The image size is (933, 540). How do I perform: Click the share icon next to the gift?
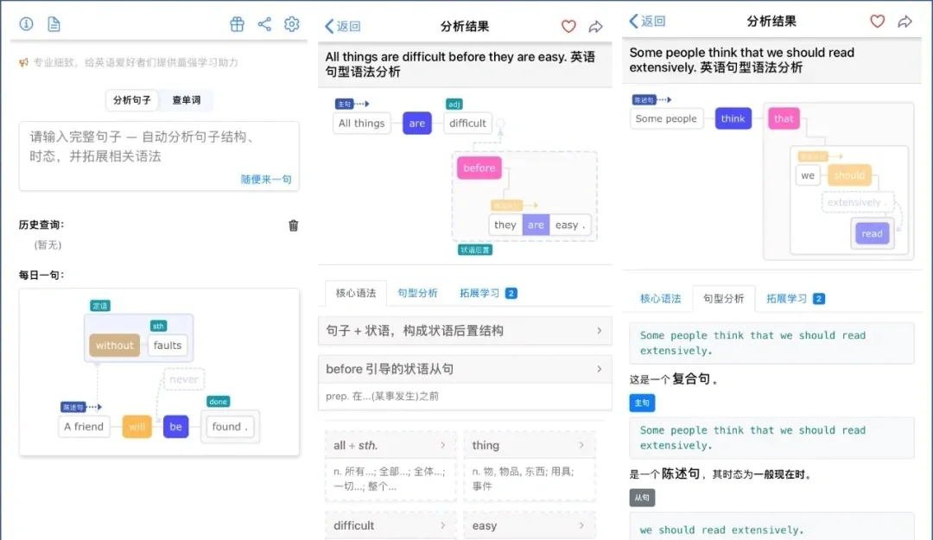coord(264,24)
